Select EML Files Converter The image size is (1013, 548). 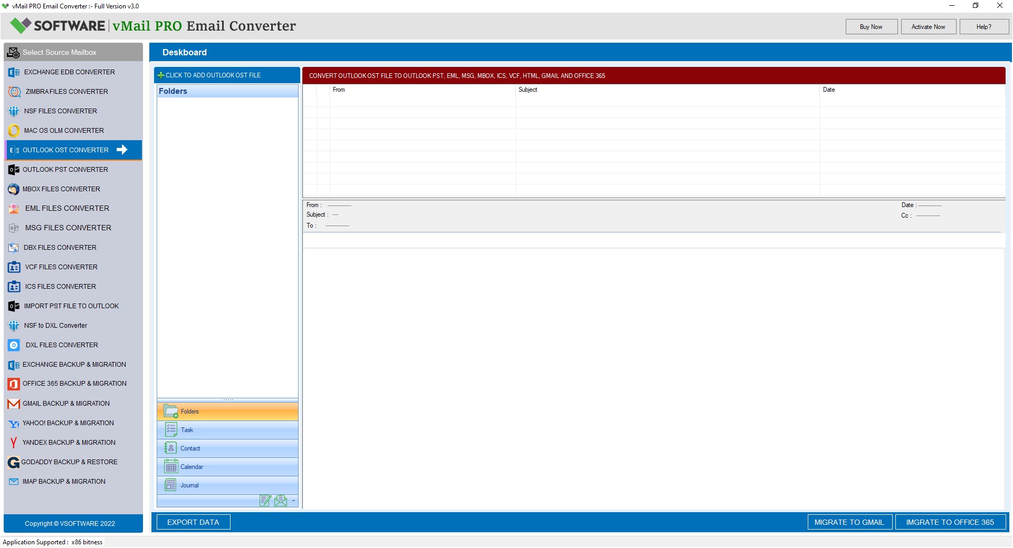point(73,209)
